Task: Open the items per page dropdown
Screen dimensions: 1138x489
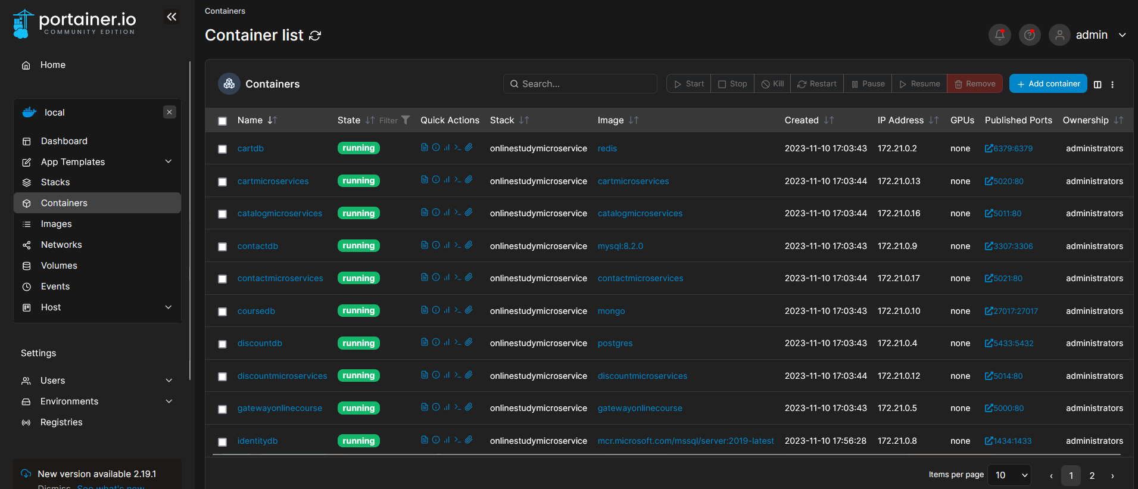Action: 1009,475
